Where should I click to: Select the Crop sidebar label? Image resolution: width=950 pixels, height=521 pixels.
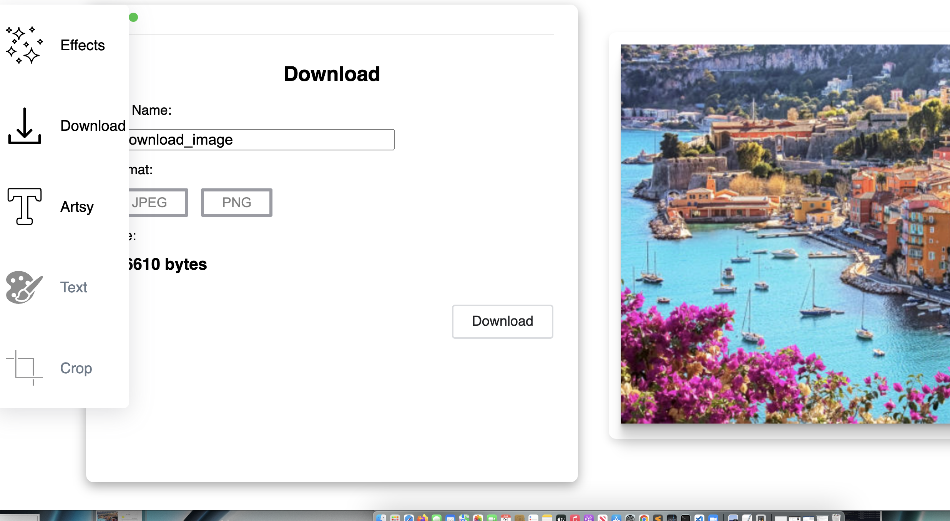(76, 368)
